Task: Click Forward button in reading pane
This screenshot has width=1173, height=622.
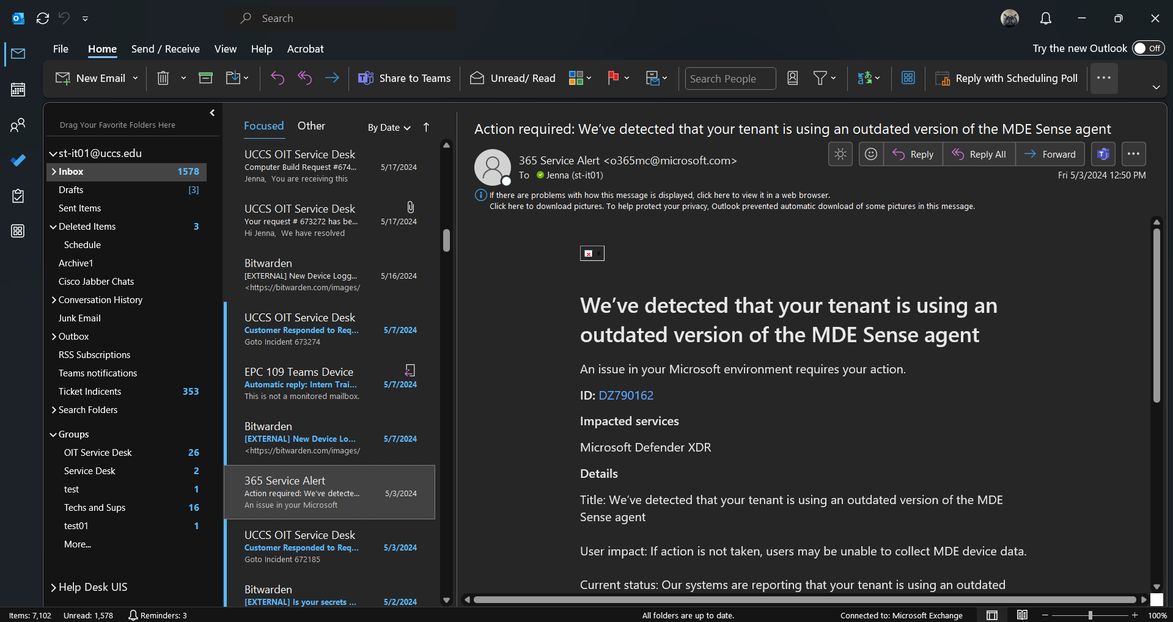Action: click(1050, 155)
